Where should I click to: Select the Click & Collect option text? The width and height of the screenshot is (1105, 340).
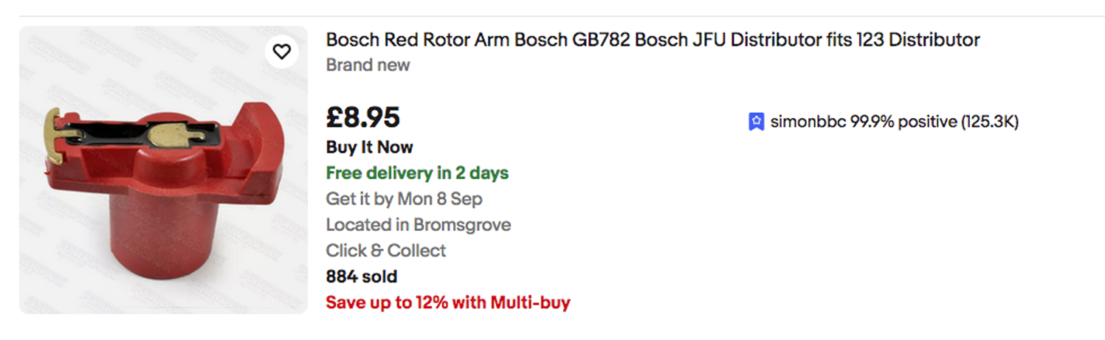point(386,251)
